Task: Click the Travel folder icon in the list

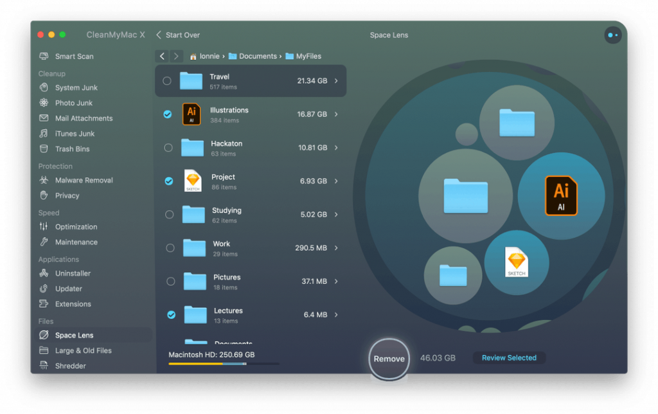Action: pyautogui.click(x=191, y=80)
